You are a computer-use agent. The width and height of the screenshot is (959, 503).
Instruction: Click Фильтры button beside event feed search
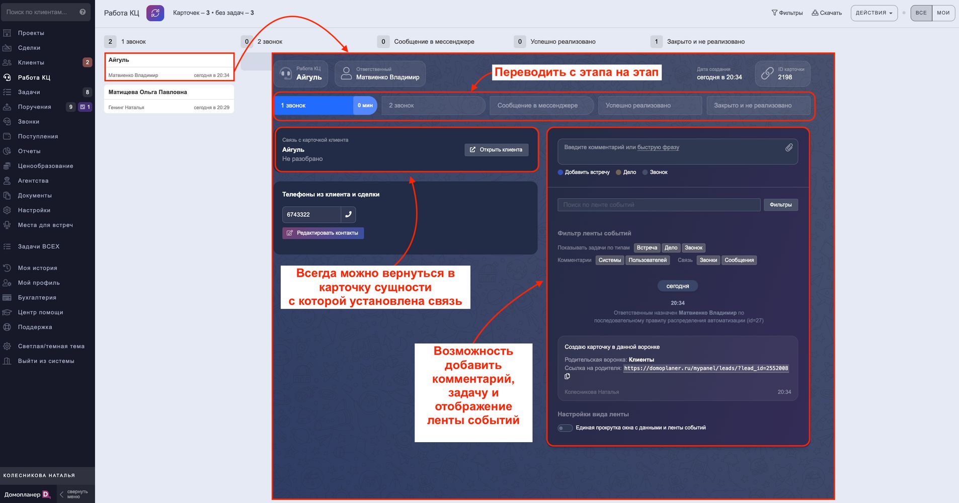[x=781, y=205]
